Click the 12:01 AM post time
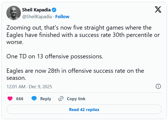The width and height of the screenshot is (168, 120). 16,87
